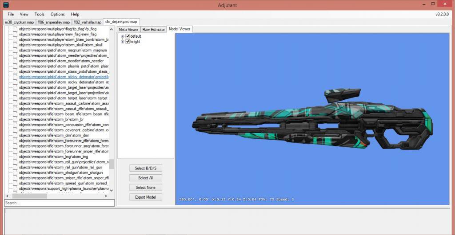Click tag list scroll-down arrow
455x235 pixels.
tap(112, 190)
